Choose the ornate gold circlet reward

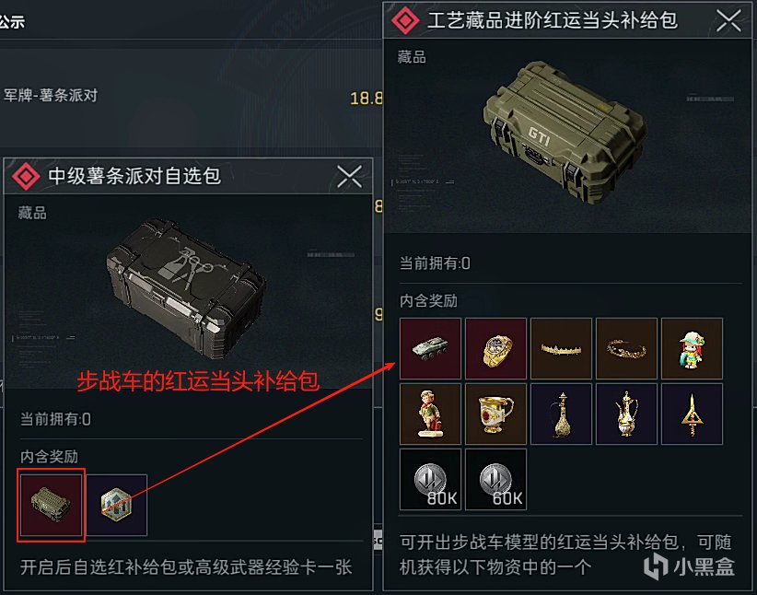tap(626, 348)
